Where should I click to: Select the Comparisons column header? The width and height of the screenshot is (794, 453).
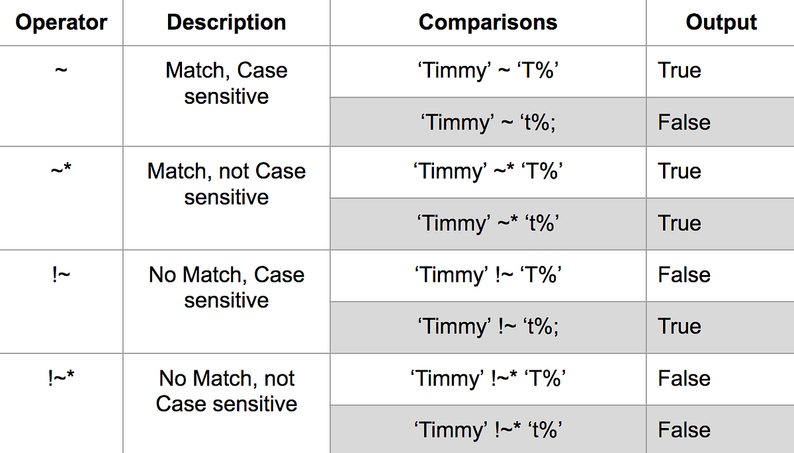488,22
